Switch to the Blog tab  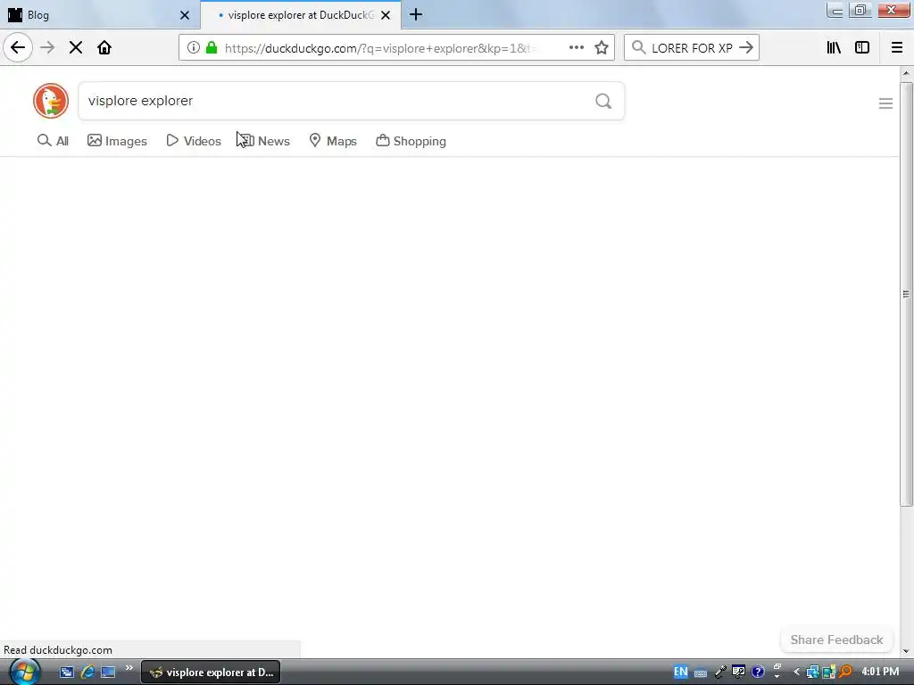[99, 15]
